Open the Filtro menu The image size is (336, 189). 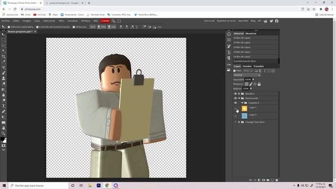[61, 21]
